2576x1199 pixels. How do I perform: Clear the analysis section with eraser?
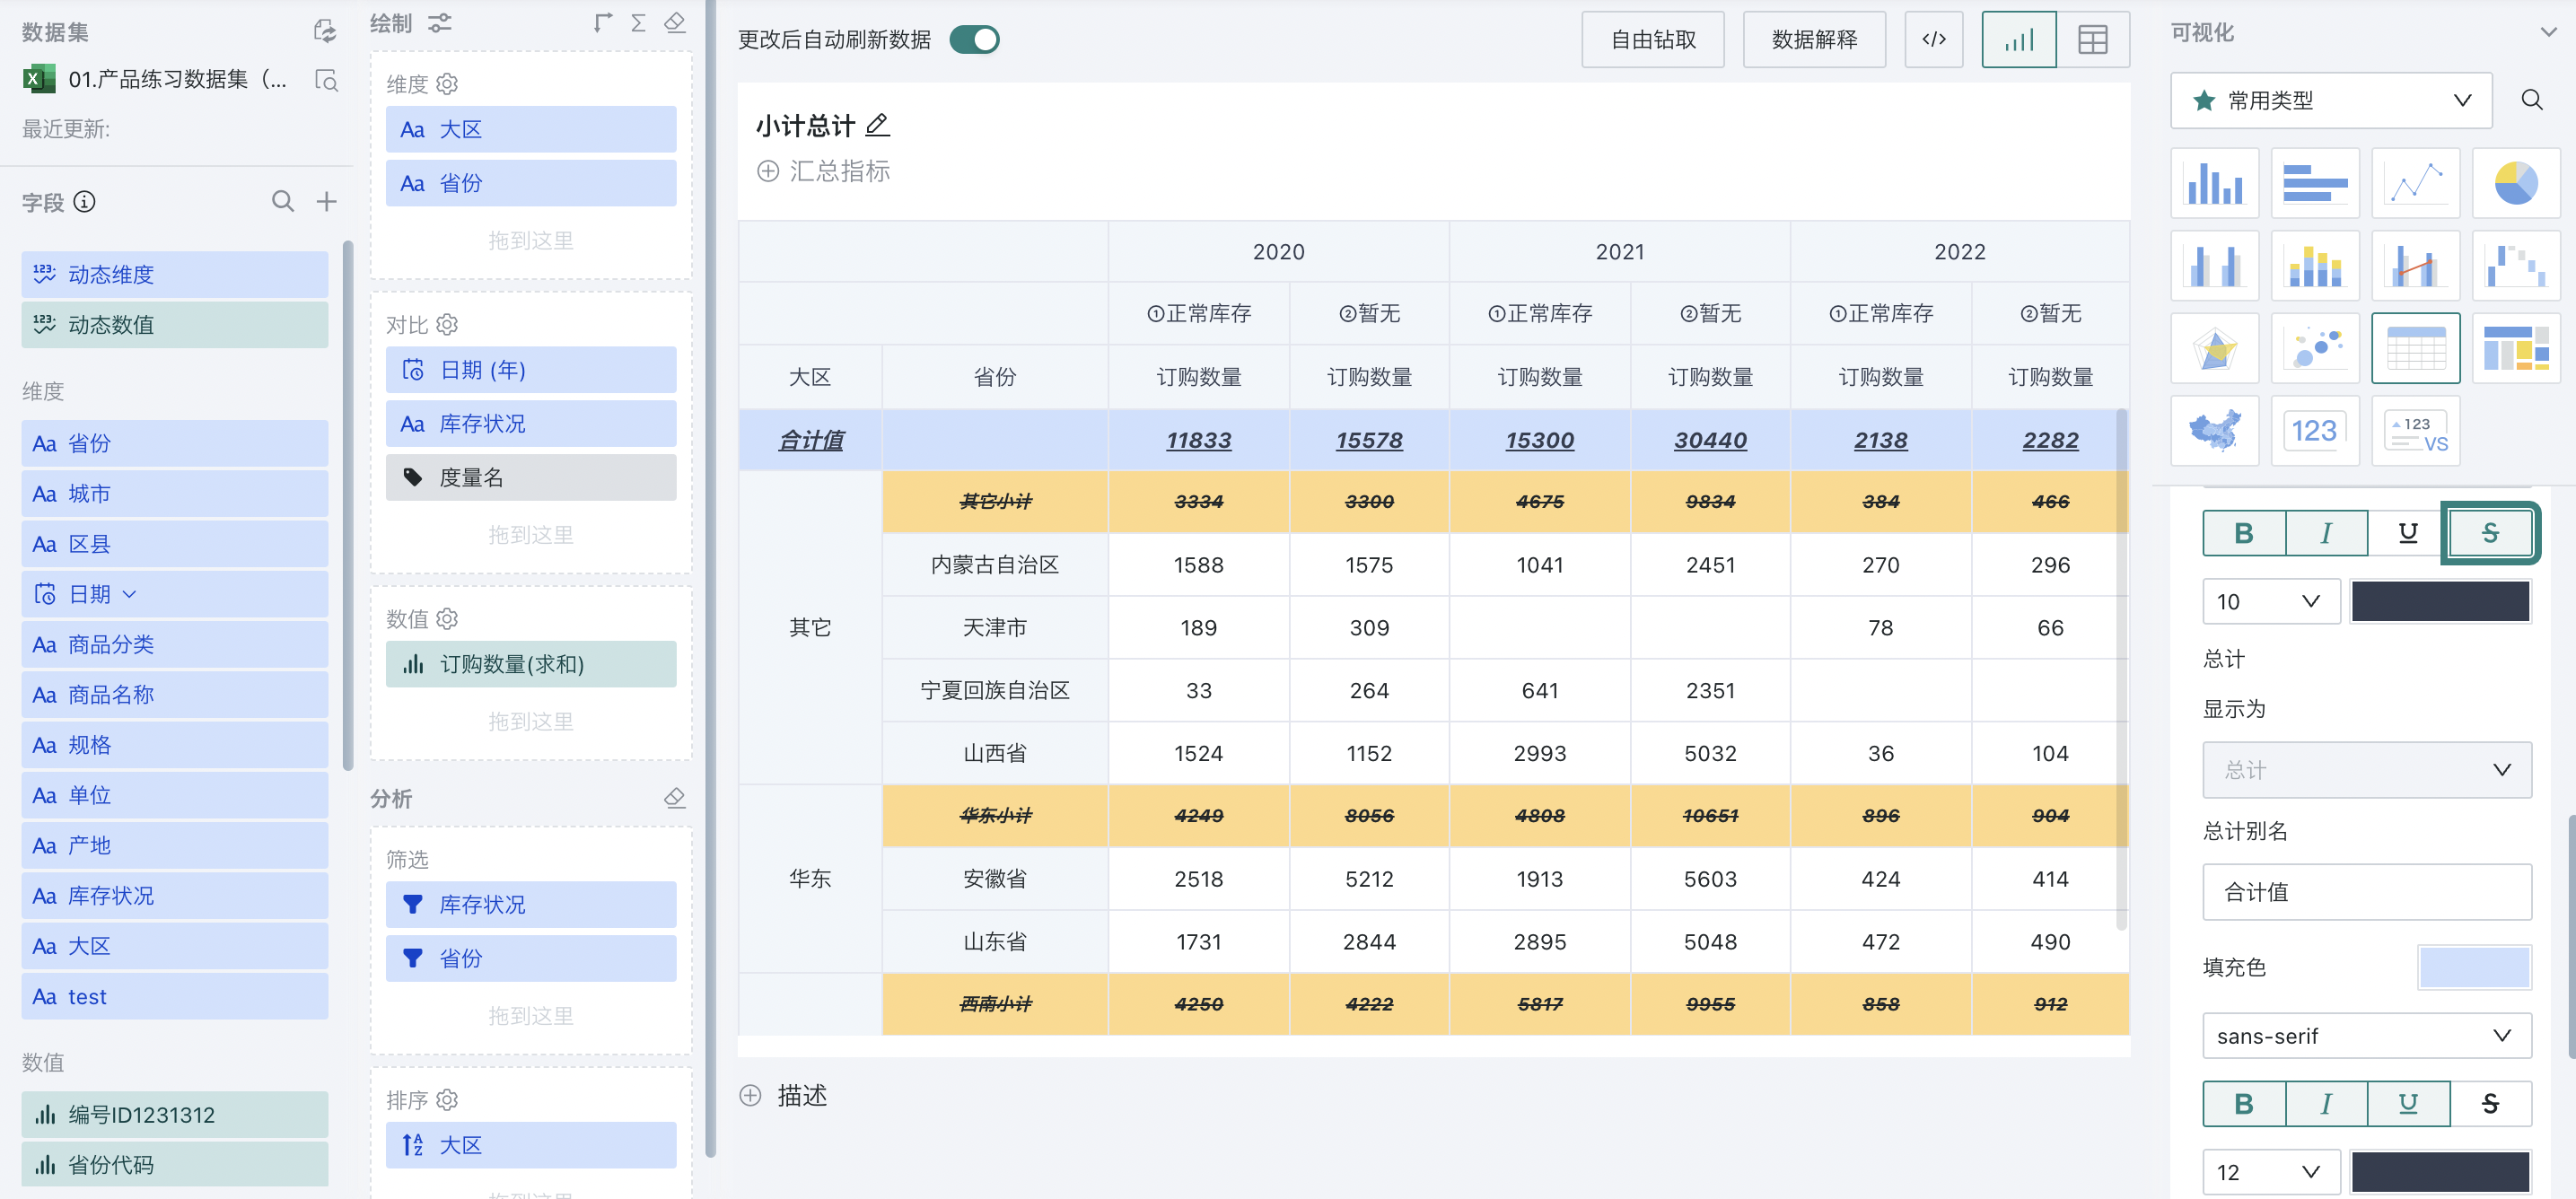tap(675, 798)
